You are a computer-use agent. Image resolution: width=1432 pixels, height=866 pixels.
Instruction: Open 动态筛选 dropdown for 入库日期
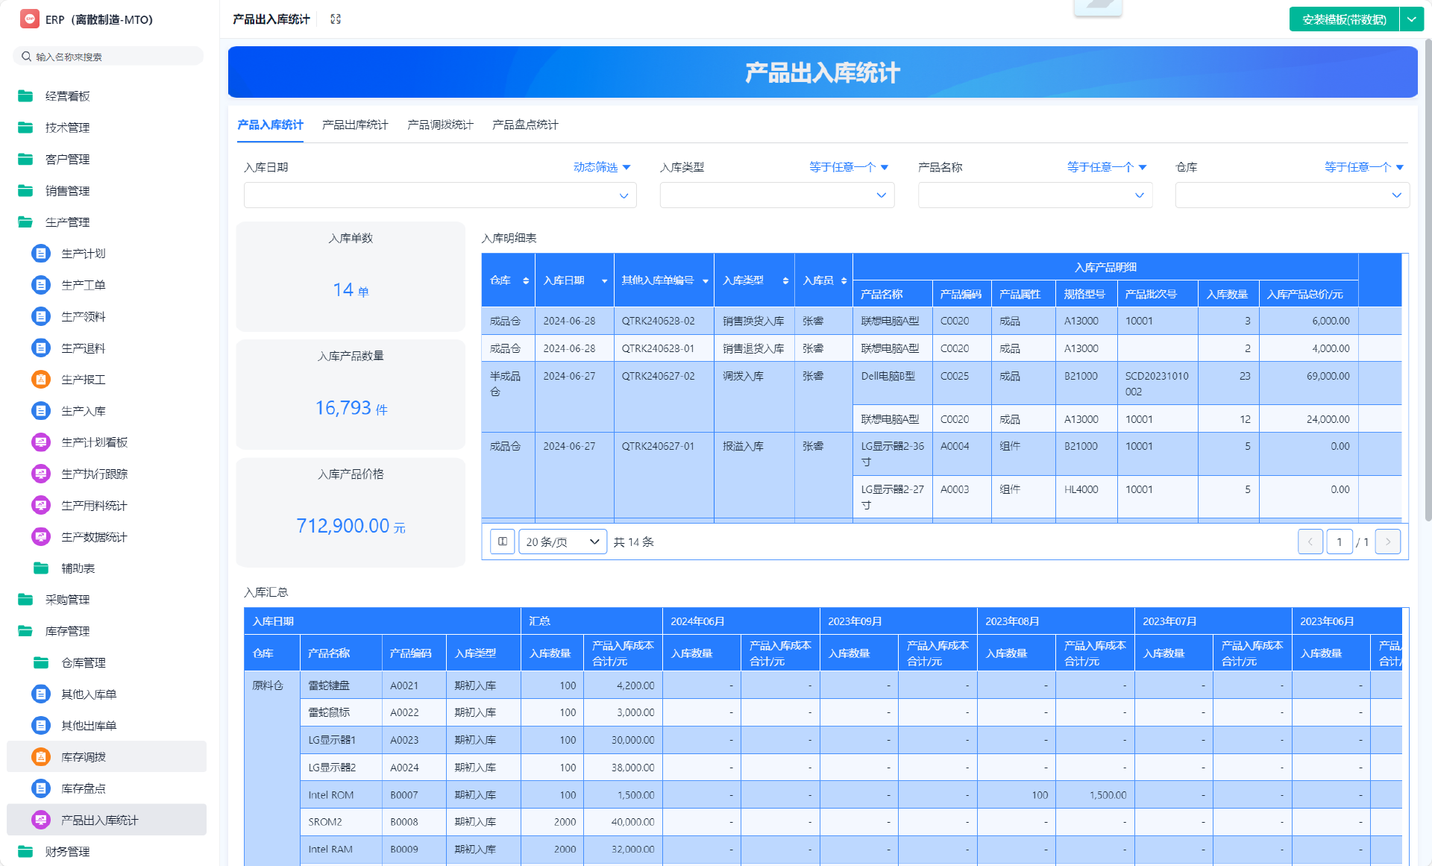click(602, 167)
